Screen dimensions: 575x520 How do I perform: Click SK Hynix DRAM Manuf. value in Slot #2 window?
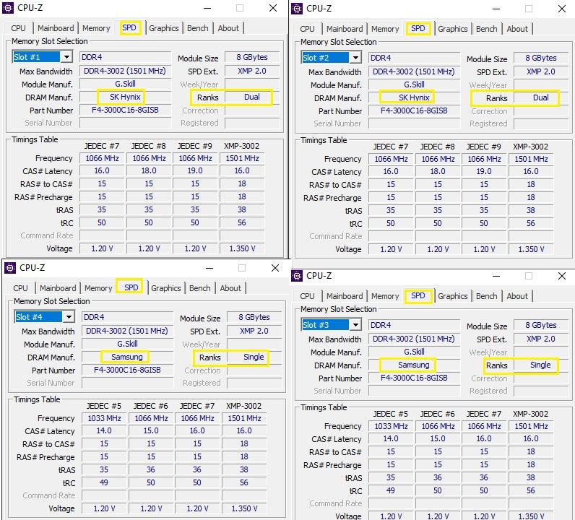click(414, 98)
